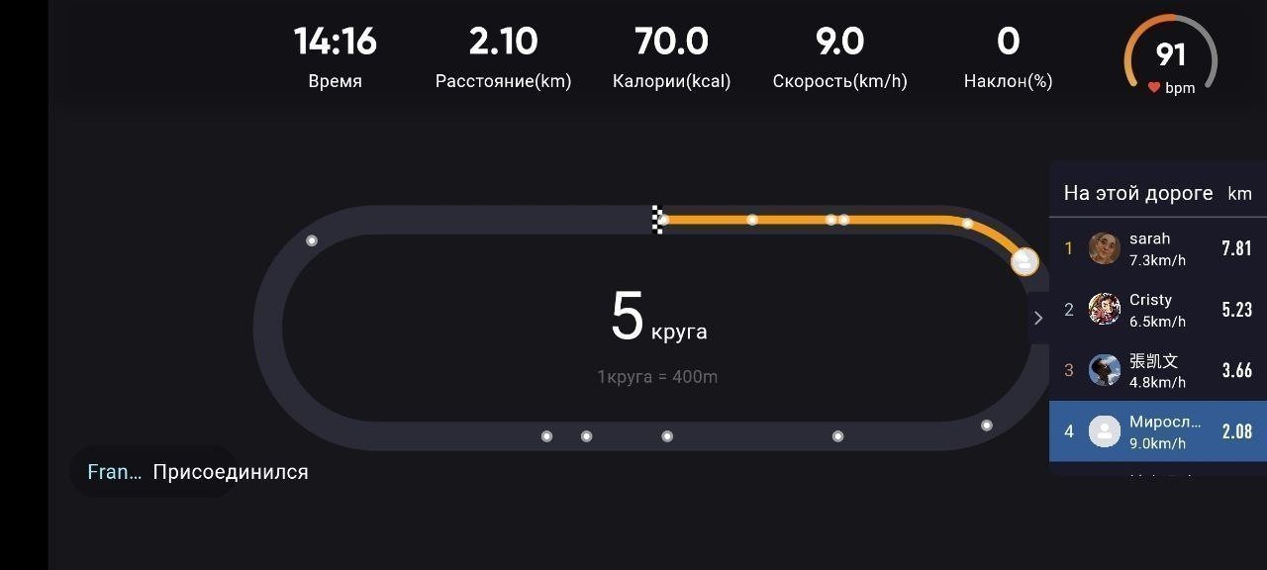Tap the red heart bpm icon
The width and height of the screenshot is (1267, 570).
1153,88
